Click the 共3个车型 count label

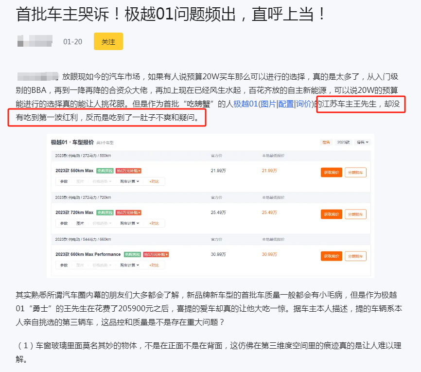pyautogui.click(x=105, y=143)
